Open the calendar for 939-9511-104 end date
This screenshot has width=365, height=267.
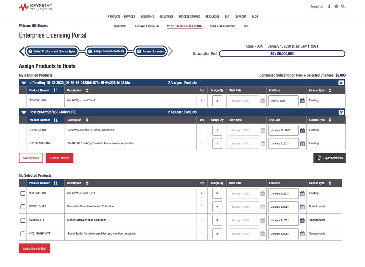tap(302, 100)
